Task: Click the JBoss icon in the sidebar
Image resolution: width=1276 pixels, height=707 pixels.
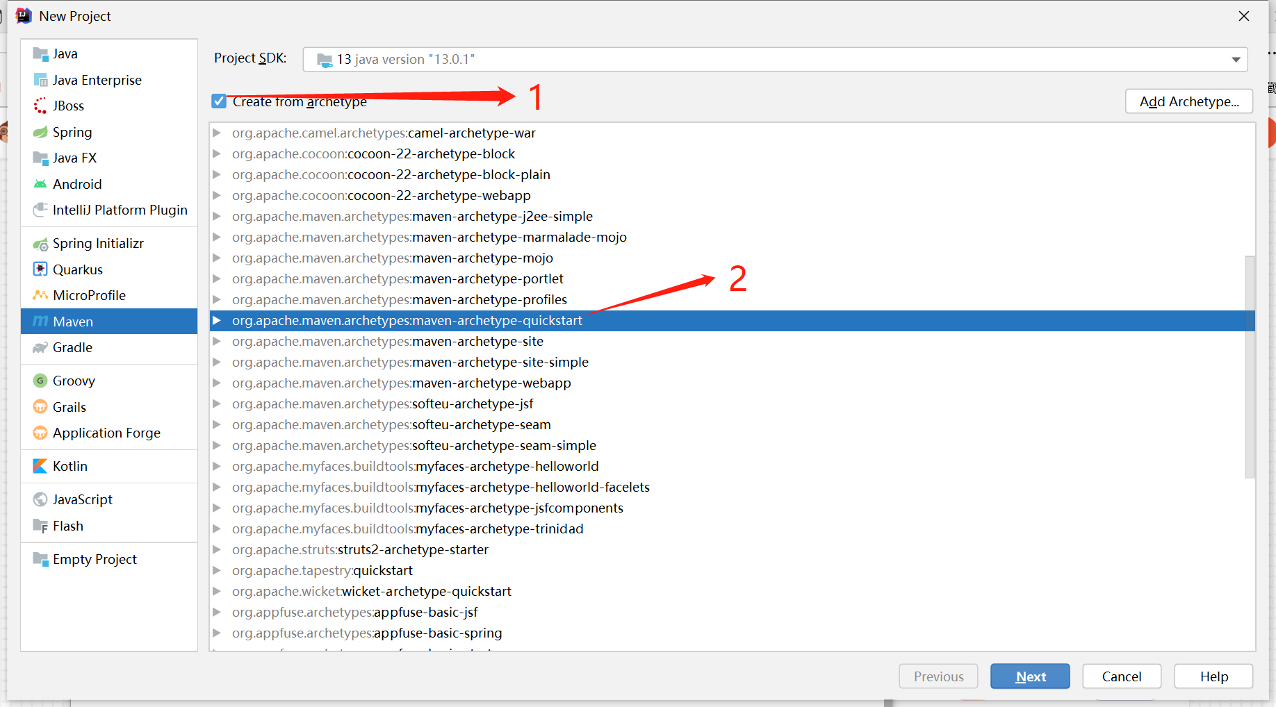Action: (x=40, y=106)
